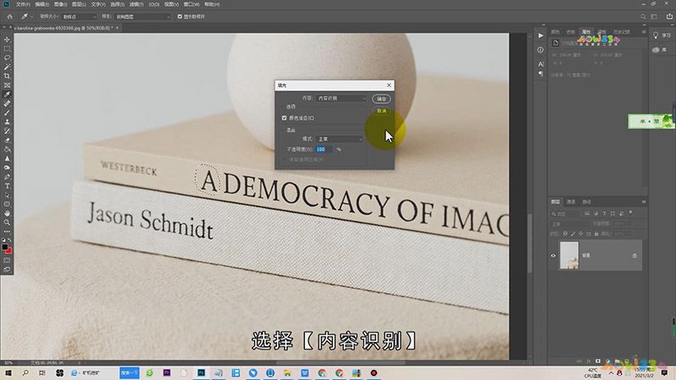Select the Magic Wand tool

[x=7, y=67]
